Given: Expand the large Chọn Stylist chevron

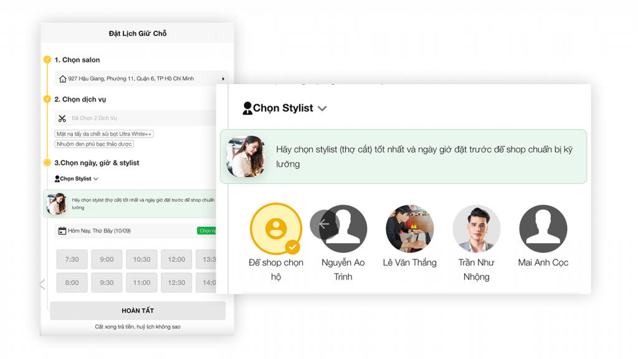Looking at the screenshot, I should 322,108.
